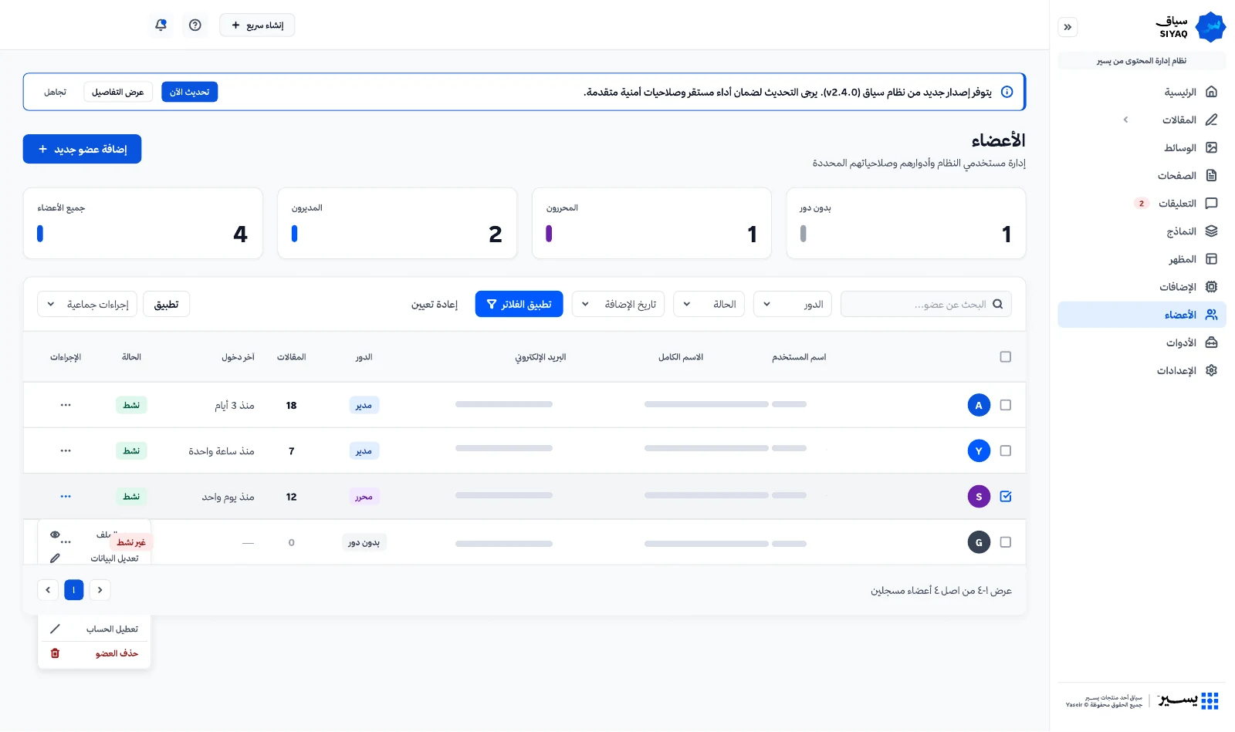Image resolution: width=1235 pixels, height=732 pixels.
Task: Uncheck the box for member S
Action: (1005, 497)
